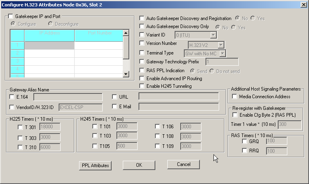The height and width of the screenshot is (184, 309).
Task: Click the Cancel button
Action: click(x=183, y=165)
